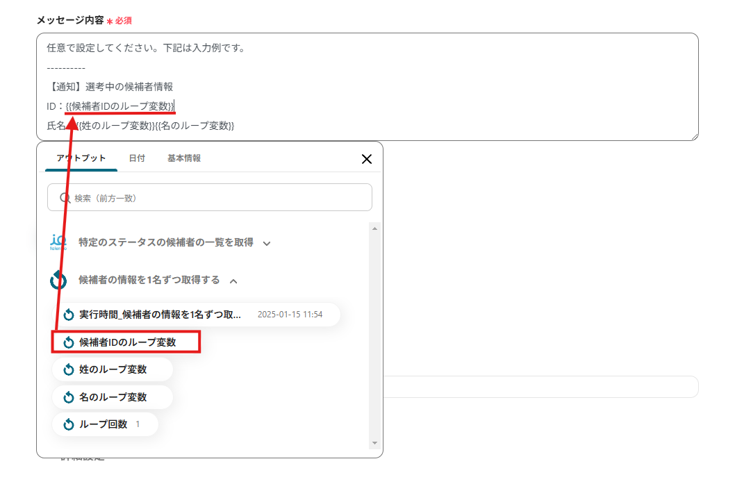Select 実行時間_候補者の情報を1名ずつ取 output item
This screenshot has height=500, width=735.
click(x=197, y=315)
